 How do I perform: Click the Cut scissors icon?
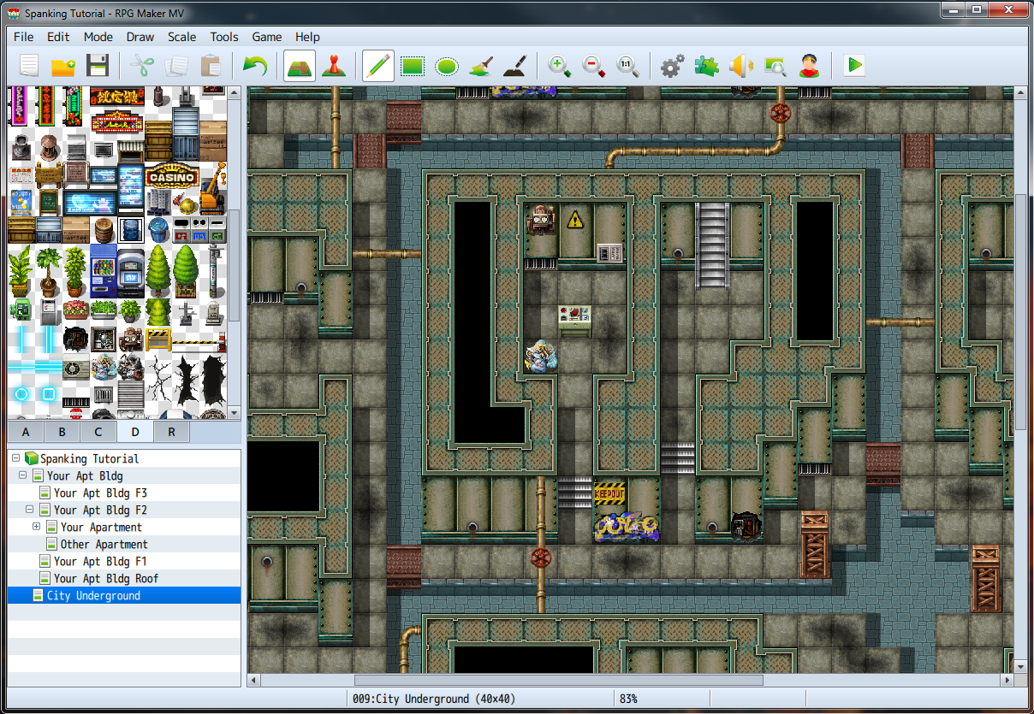coord(141,67)
